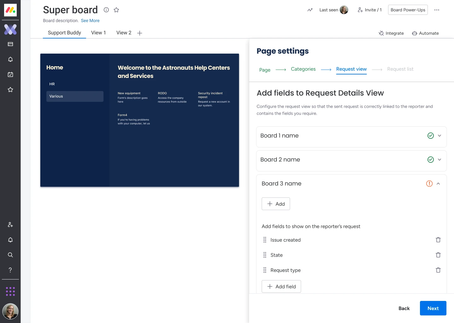This screenshot has height=323, width=454.
Task: Open board activity trend icon
Action: click(310, 10)
